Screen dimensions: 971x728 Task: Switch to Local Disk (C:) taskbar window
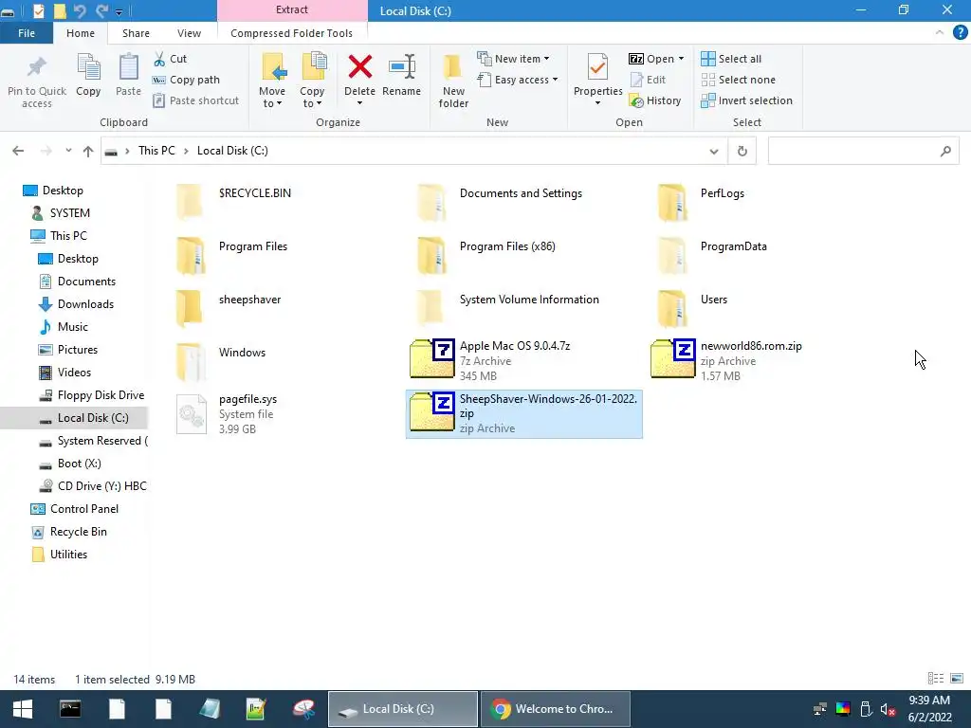coord(402,709)
